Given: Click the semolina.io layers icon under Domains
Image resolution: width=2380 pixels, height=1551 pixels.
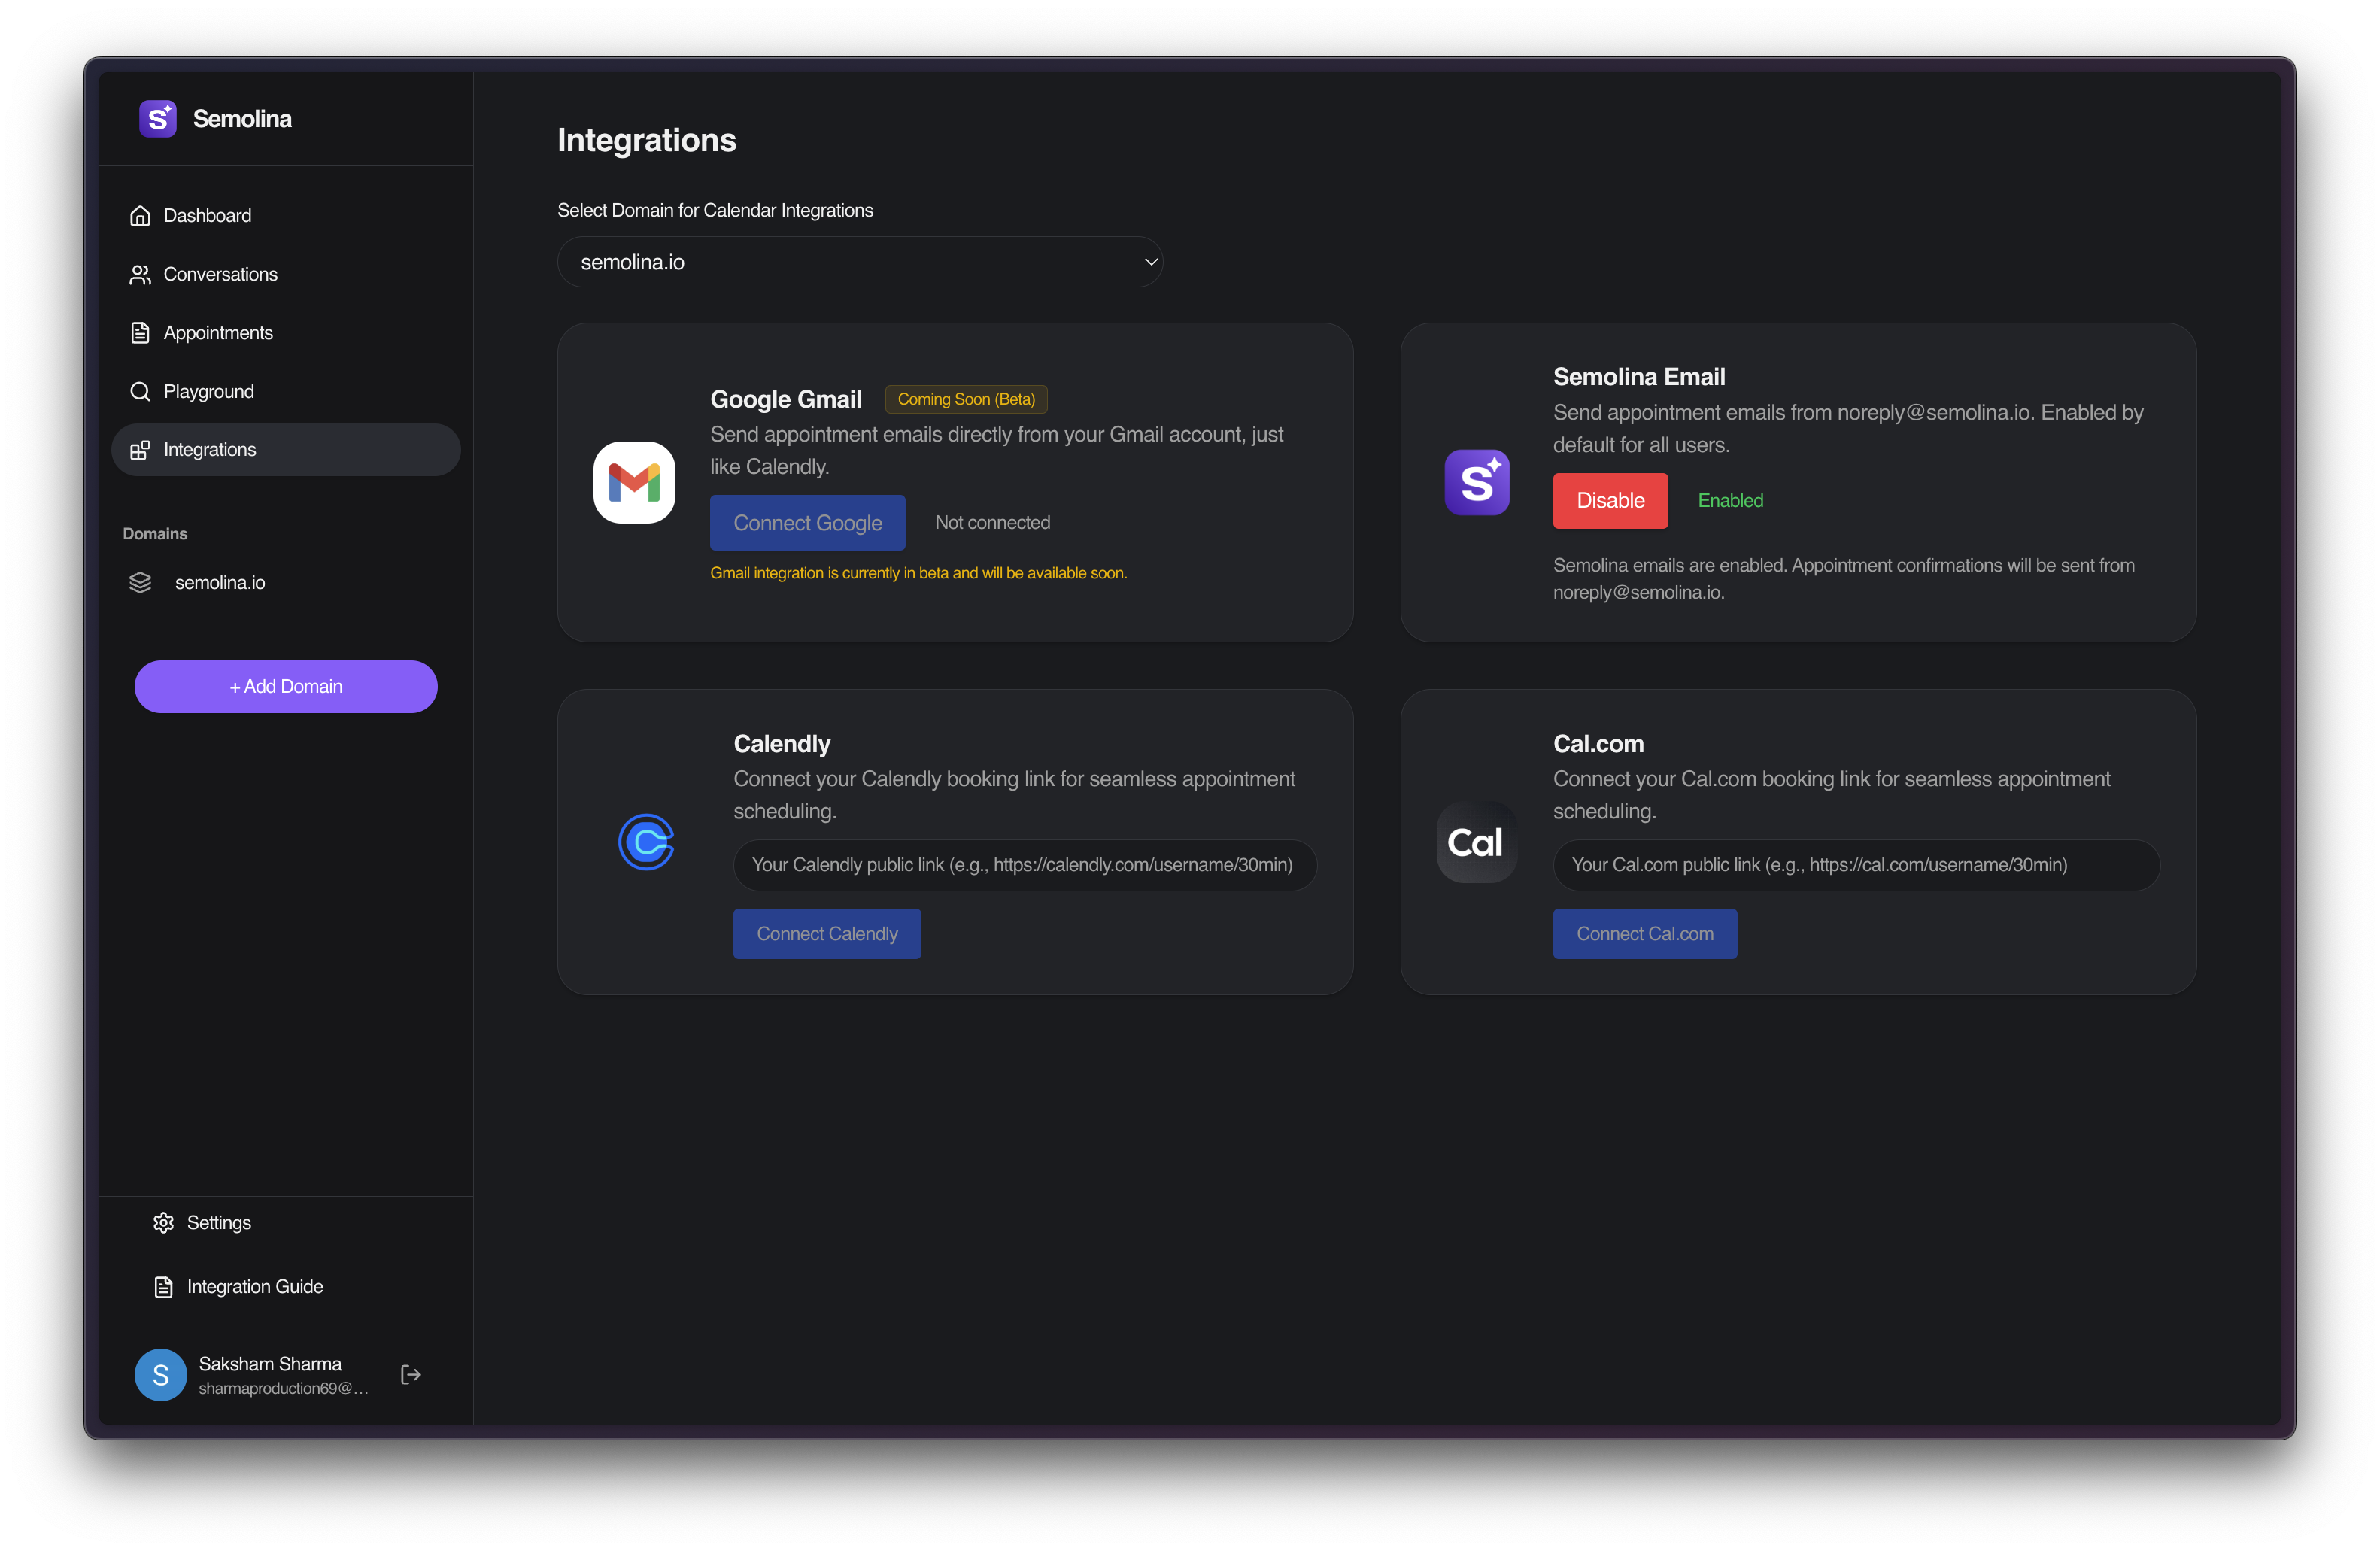Looking at the screenshot, I should click(140, 583).
